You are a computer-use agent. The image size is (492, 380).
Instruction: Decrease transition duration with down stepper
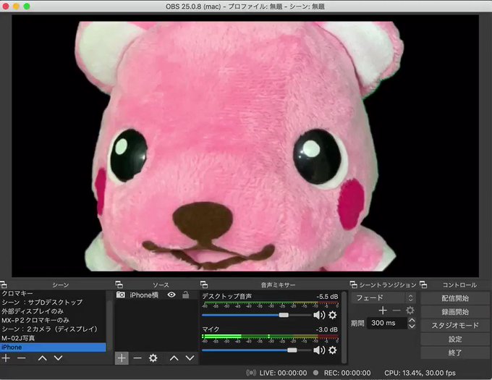pos(412,326)
